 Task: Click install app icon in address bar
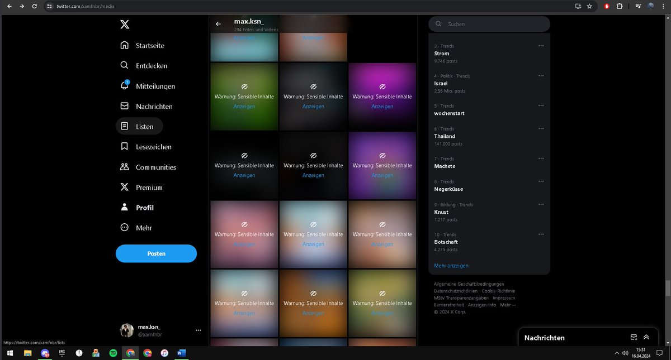[578, 6]
